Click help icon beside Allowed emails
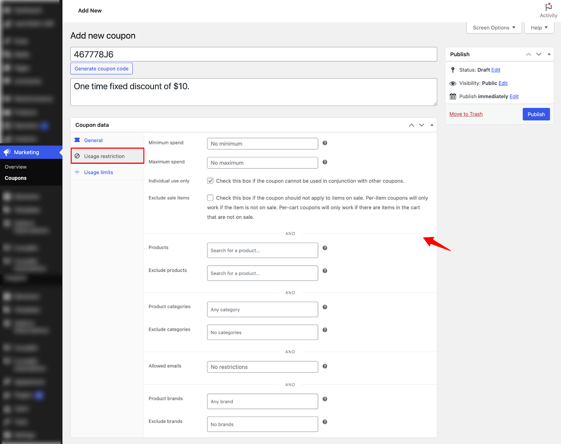The height and width of the screenshot is (444, 561). click(325, 366)
